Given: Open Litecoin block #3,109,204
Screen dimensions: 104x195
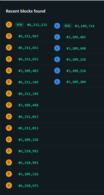Looking at the screenshot, I should (x=76, y=82).
